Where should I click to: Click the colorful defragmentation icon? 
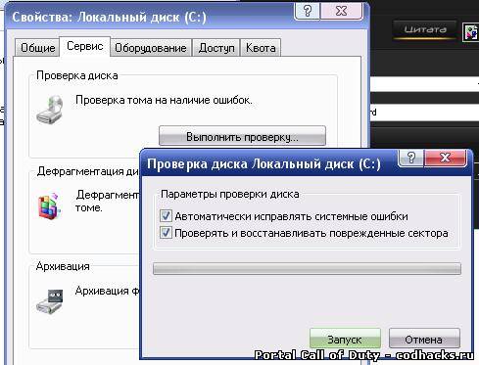point(49,205)
